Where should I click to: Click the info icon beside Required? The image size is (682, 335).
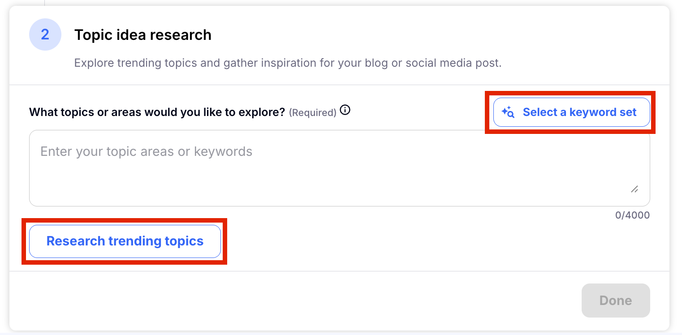point(345,110)
